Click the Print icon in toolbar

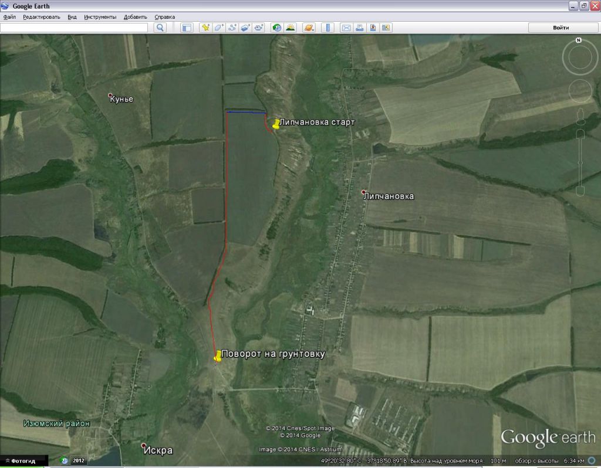pos(359,28)
